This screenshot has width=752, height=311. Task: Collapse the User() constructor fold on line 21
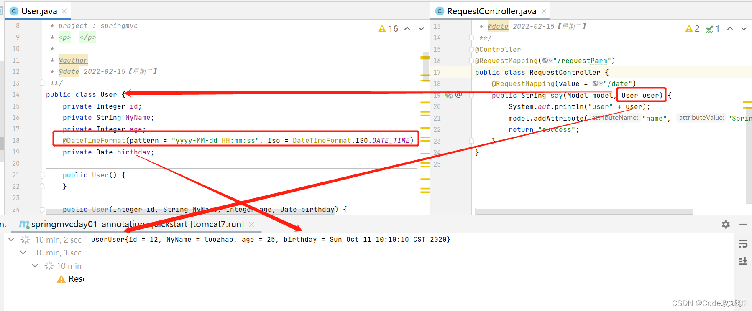coord(42,175)
